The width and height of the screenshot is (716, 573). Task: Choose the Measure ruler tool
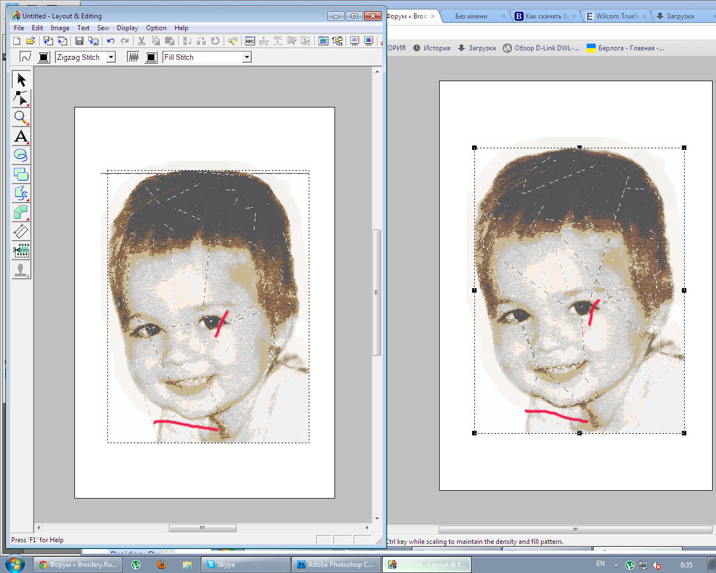[21, 232]
